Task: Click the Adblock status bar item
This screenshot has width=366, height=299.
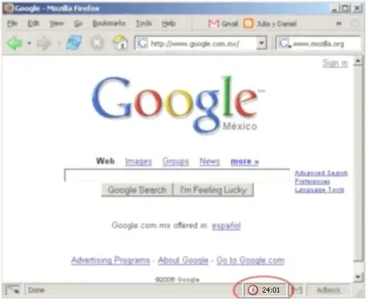Action: coord(329,290)
